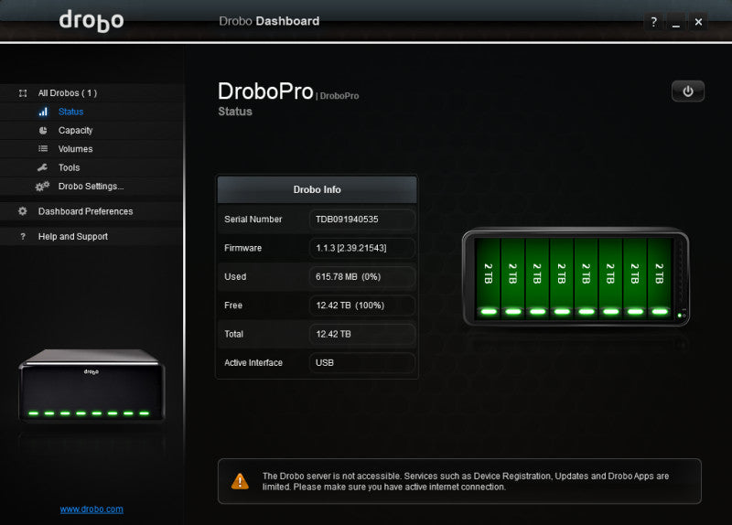Viewport: 732px width, 525px height.
Task: Click the last 2 TB drive bay
Action: tap(659, 279)
